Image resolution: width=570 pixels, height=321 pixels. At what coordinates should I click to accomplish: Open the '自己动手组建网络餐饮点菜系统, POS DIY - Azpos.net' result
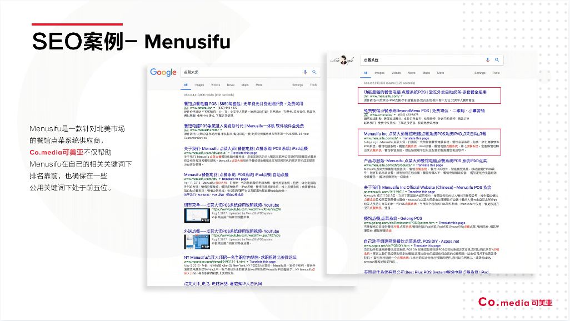pos(411,241)
